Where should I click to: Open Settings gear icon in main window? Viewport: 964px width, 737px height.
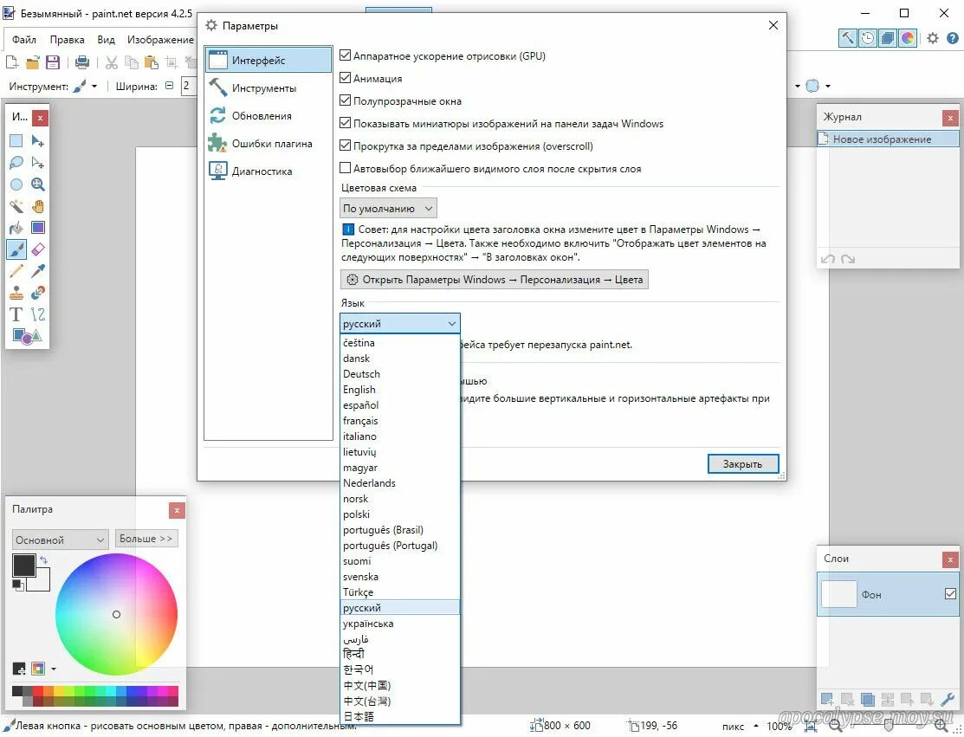pyautogui.click(x=933, y=38)
